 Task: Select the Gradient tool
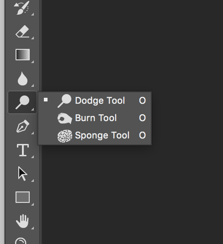(22, 55)
